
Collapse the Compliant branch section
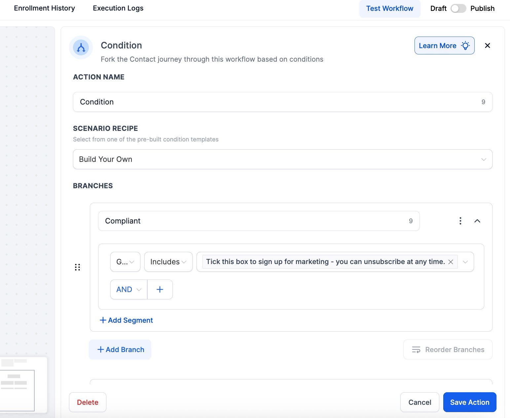click(x=477, y=221)
